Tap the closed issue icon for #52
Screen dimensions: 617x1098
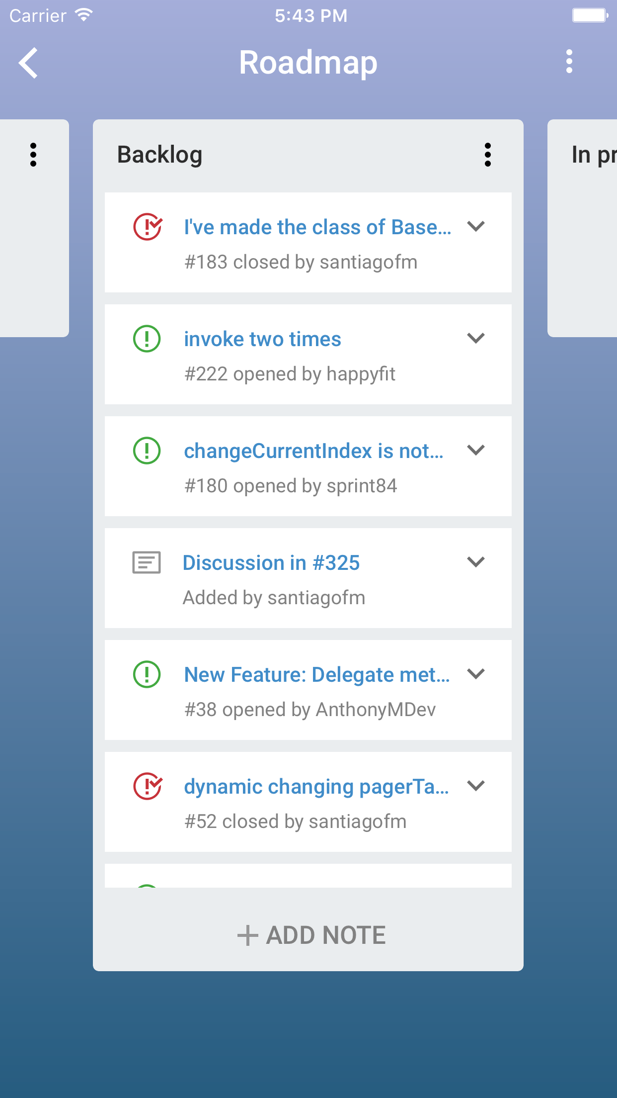tap(147, 786)
